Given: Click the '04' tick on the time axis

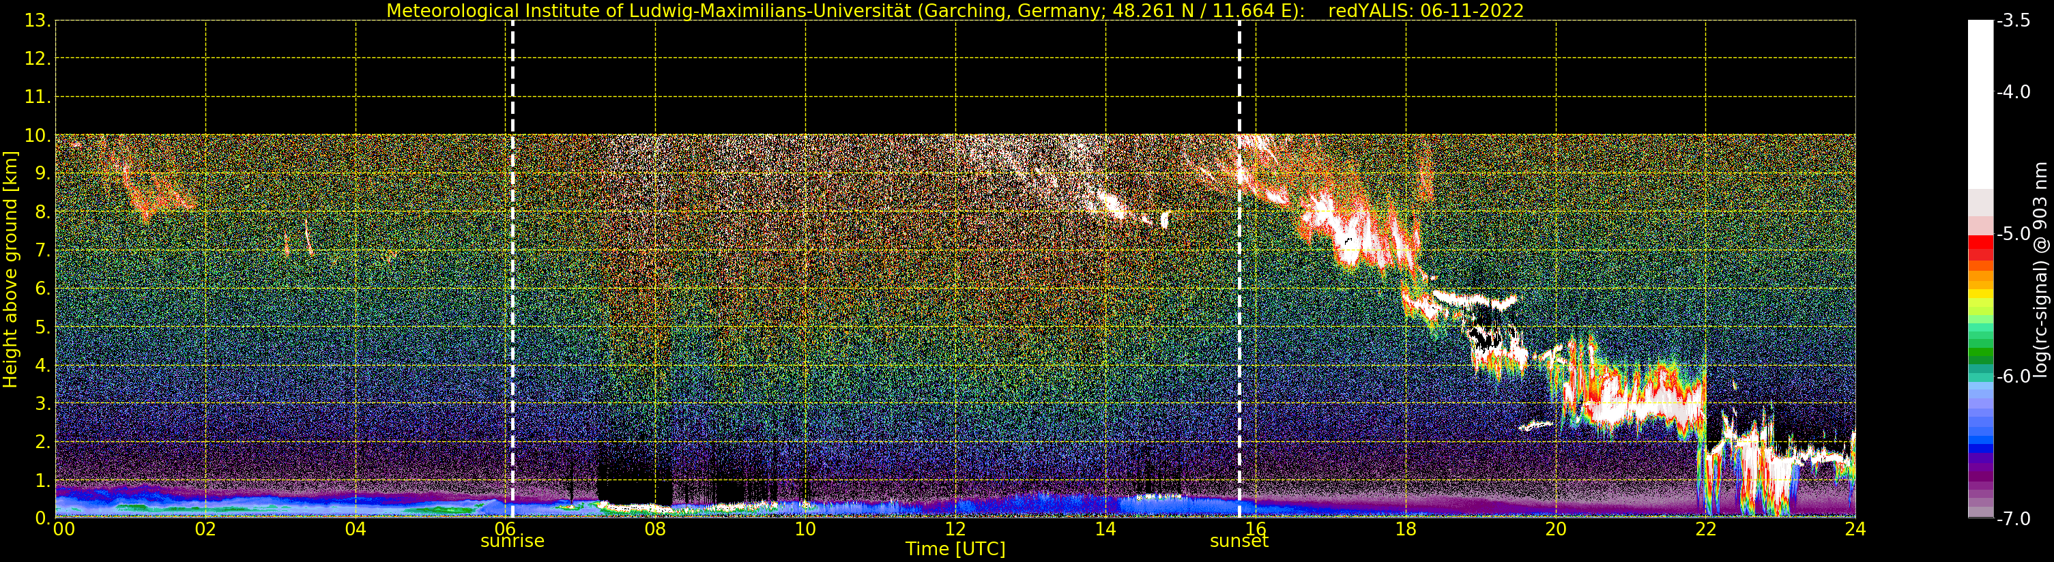Looking at the screenshot, I should coord(355,529).
